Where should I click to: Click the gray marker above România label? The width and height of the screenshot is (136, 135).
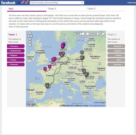tap(86, 74)
